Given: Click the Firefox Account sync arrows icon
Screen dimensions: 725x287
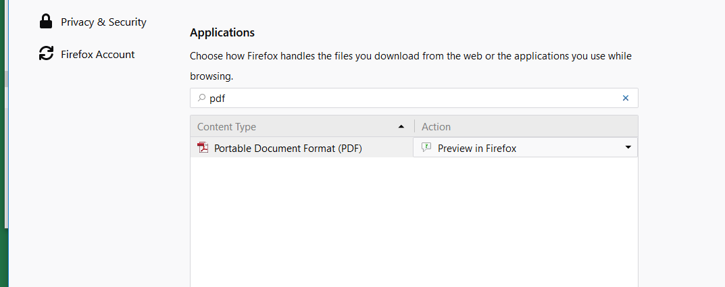Looking at the screenshot, I should 46,54.
